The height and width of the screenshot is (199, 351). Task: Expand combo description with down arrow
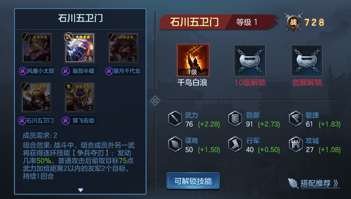pyautogui.click(x=81, y=190)
